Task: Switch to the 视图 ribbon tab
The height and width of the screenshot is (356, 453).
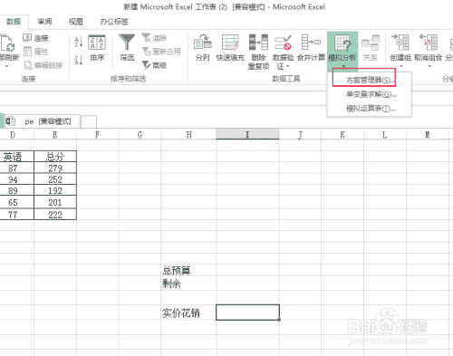Action: tap(75, 22)
